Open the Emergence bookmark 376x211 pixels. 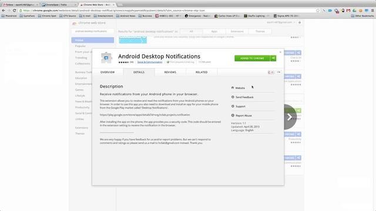198,16
